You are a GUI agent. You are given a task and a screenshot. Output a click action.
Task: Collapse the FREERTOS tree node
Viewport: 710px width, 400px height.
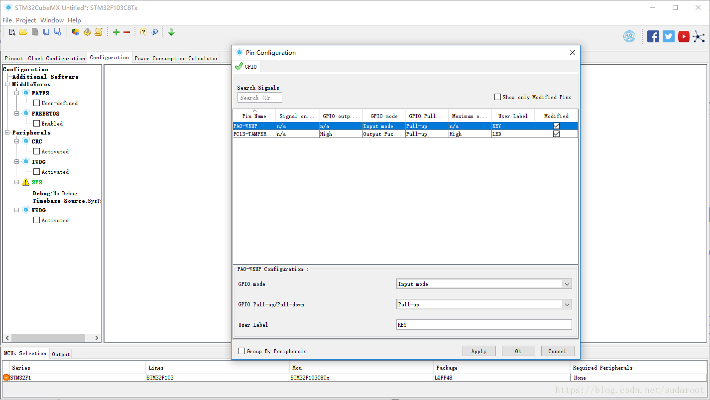(16, 113)
